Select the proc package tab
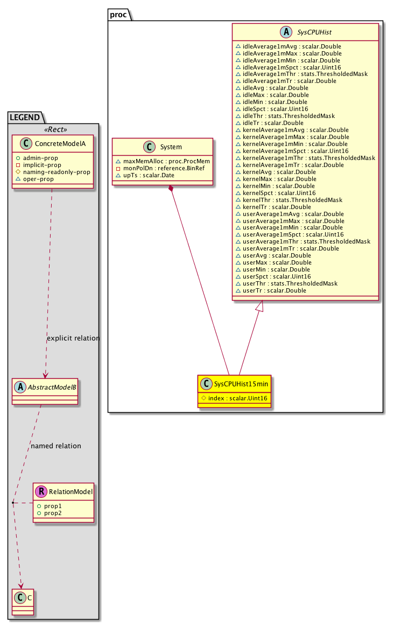Image resolution: width=394 pixels, height=625 pixels. 119,15
